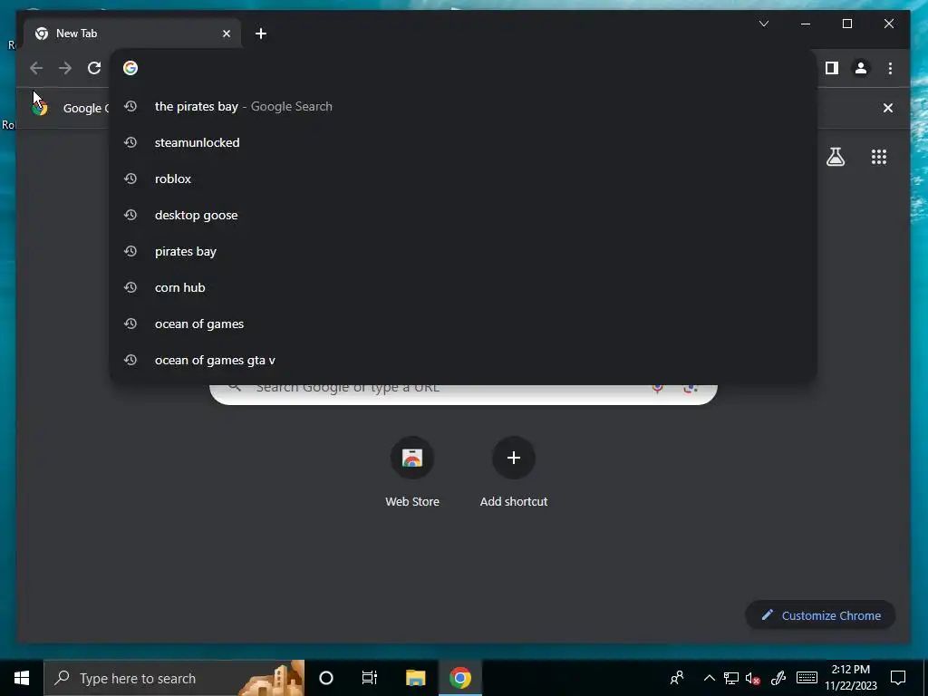Select 'the pirates bay' suggestion

[x=463, y=107]
